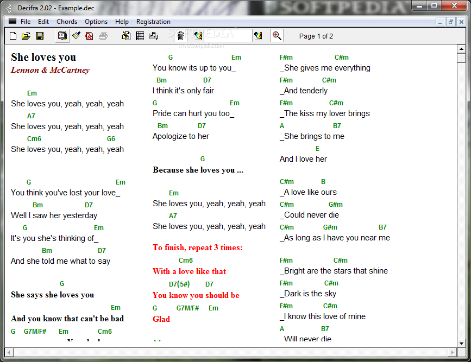Click the author 'Lennon & McCartney'
The width and height of the screenshot is (471, 362).
[x=50, y=70]
